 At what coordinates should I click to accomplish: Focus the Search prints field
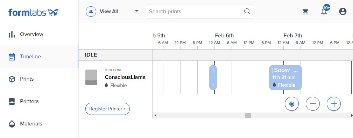click(200, 12)
